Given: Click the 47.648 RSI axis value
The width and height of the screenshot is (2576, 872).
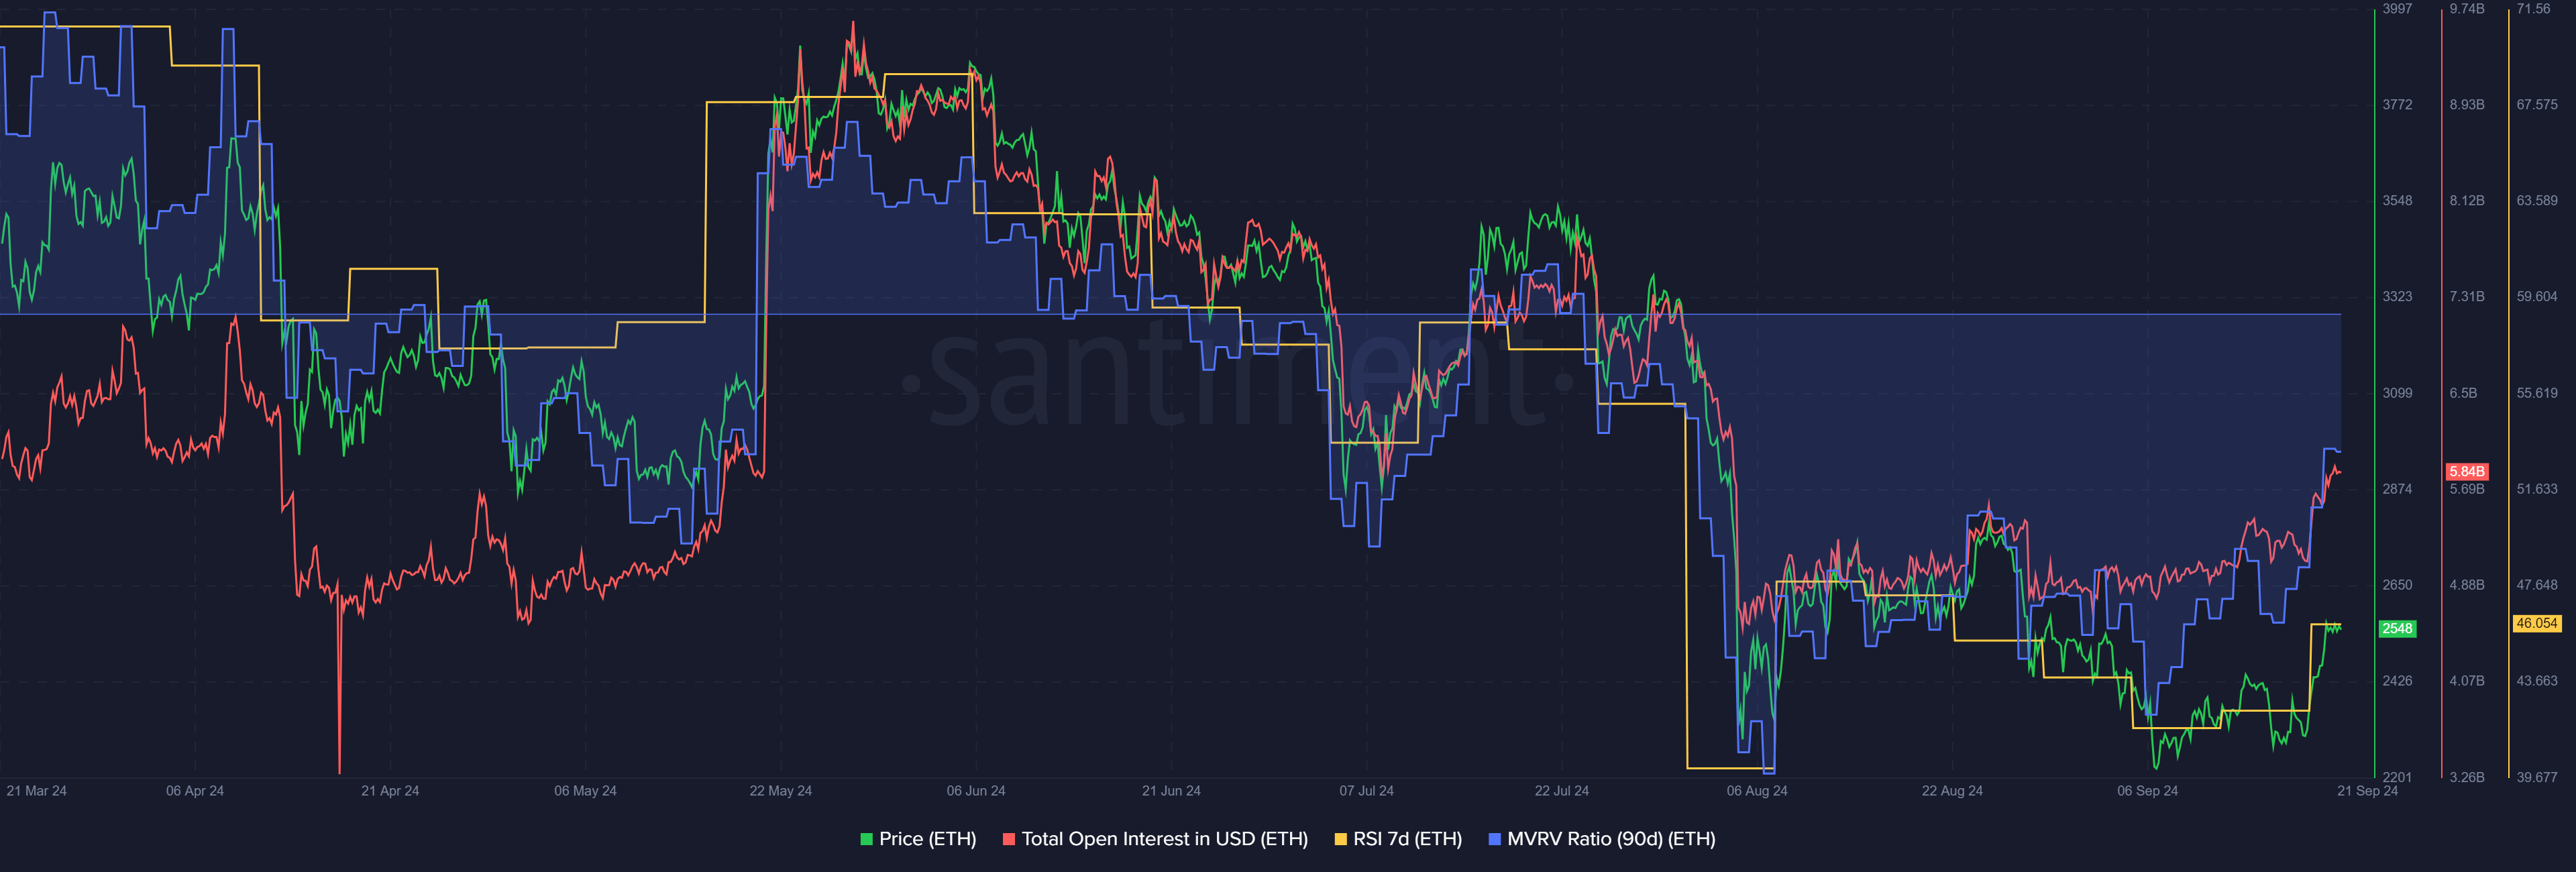Looking at the screenshot, I should 2537,585.
